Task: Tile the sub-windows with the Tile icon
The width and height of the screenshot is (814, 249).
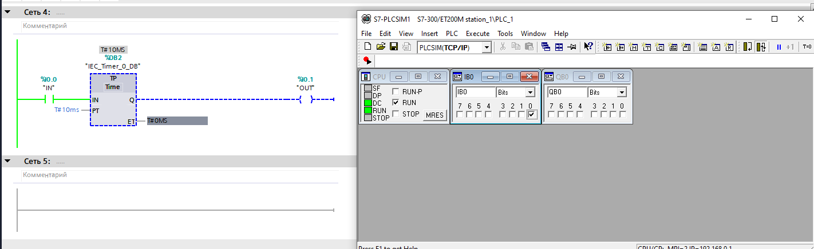Action: click(559, 47)
